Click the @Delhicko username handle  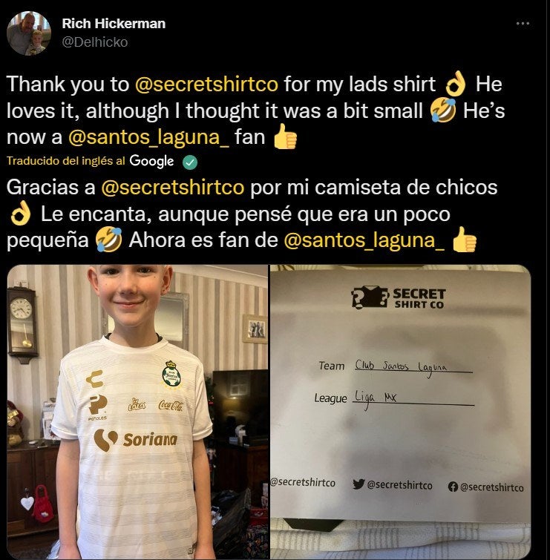[x=95, y=42]
